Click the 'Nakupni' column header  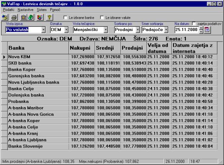[82, 48]
